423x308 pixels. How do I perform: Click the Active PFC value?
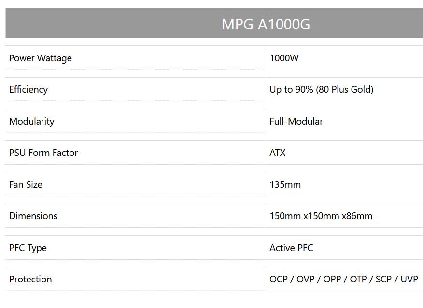click(x=291, y=248)
